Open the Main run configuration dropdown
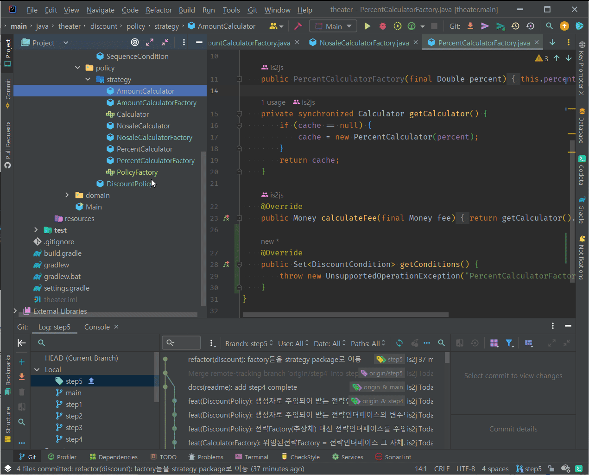589x475 pixels. [333, 26]
